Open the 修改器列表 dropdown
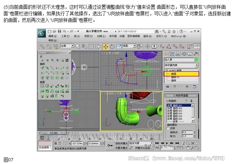 tap(181, 65)
